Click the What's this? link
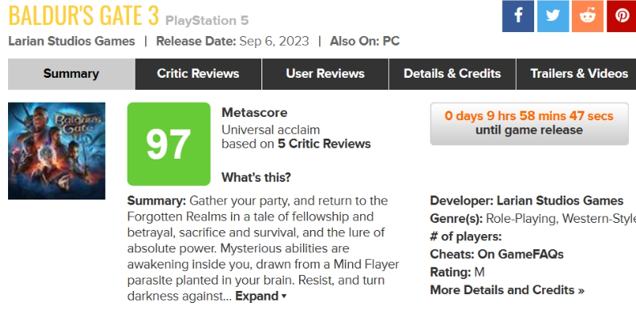The image size is (636, 315). click(256, 178)
